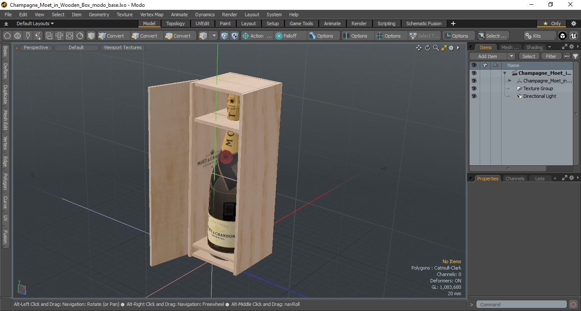Viewport: 581px width, 311px height.
Task: Click the Select button in Items panel
Action: coord(529,56)
